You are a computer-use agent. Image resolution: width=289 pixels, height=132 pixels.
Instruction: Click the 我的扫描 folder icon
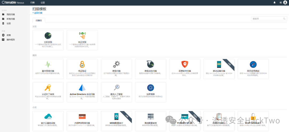(x=3, y=14)
